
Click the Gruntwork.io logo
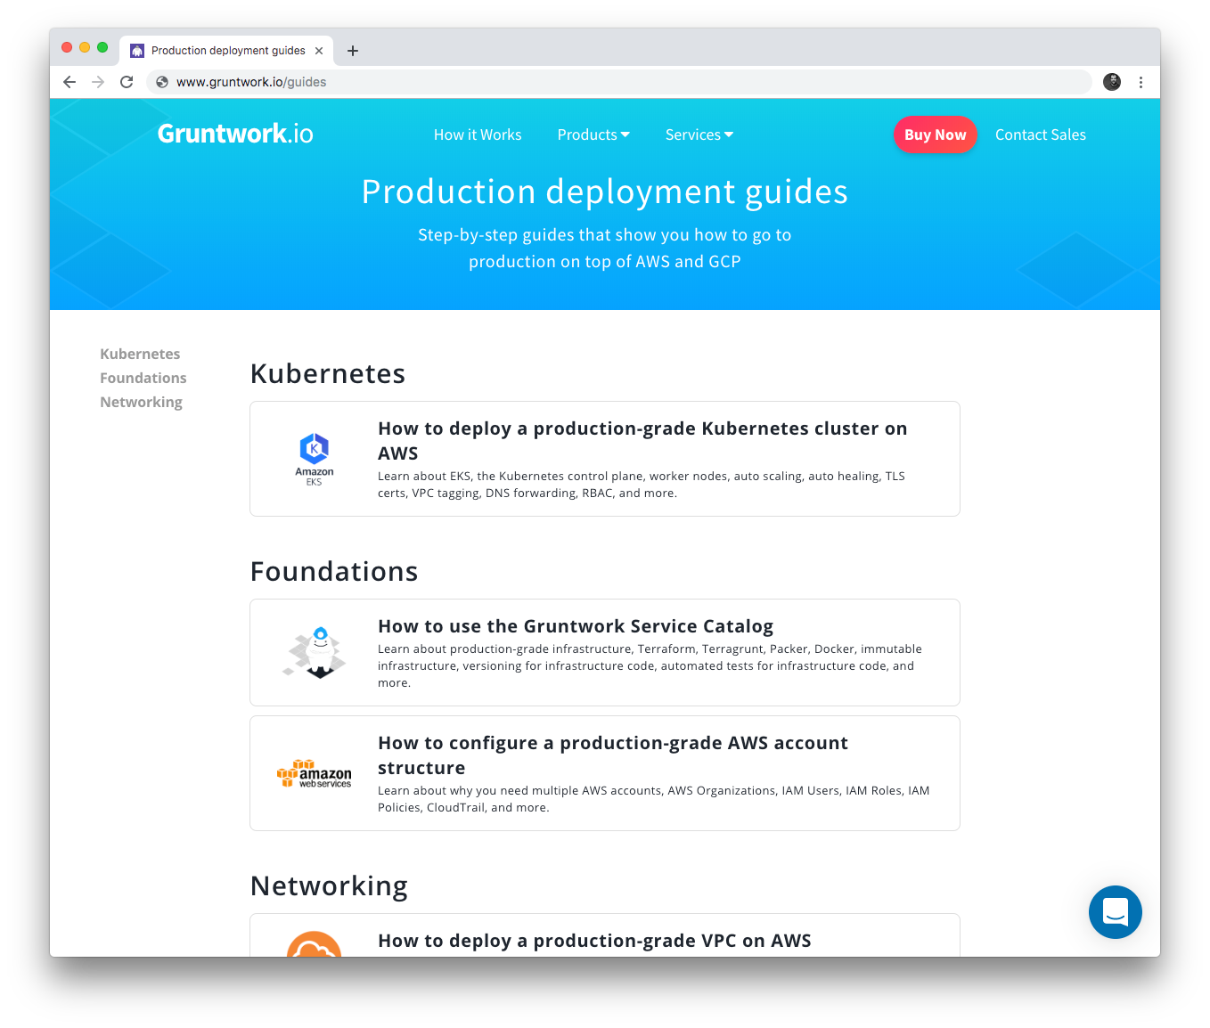click(x=234, y=133)
